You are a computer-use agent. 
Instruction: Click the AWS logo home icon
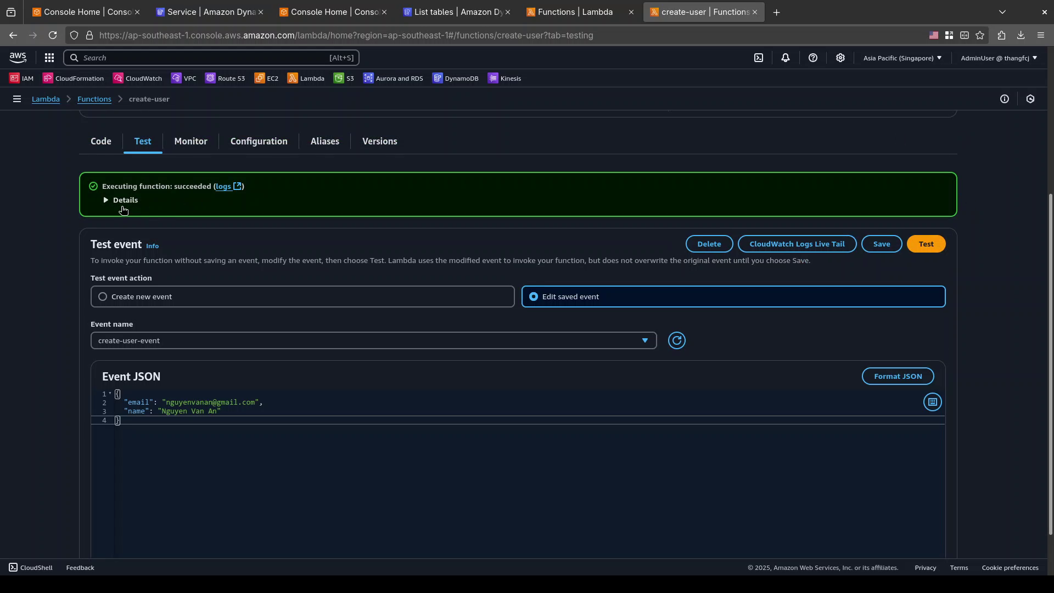point(18,58)
